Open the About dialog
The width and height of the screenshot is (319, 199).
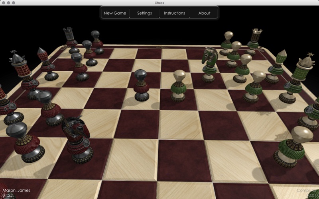point(204,13)
